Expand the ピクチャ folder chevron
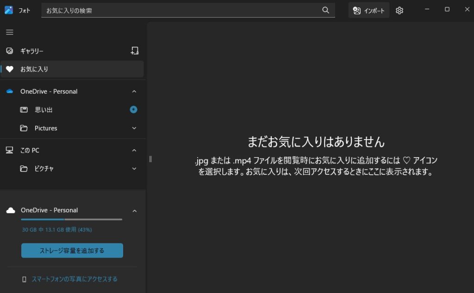 pyautogui.click(x=134, y=169)
